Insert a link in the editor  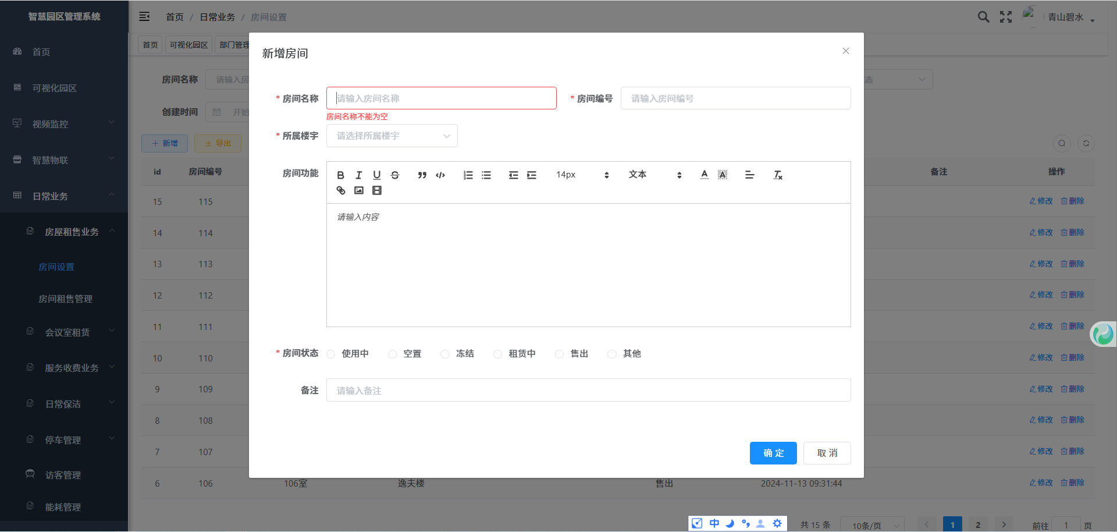pyautogui.click(x=341, y=190)
